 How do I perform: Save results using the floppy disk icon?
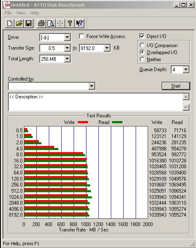click(x=29, y=24)
